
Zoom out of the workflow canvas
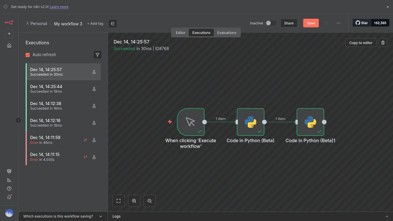[x=150, y=201]
